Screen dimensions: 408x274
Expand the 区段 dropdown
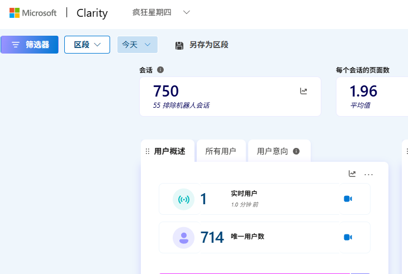pos(87,45)
